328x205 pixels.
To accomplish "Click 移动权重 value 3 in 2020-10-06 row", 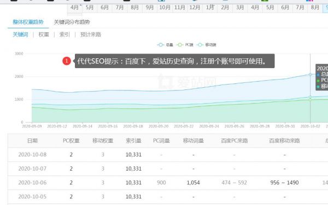I will pos(103,183).
